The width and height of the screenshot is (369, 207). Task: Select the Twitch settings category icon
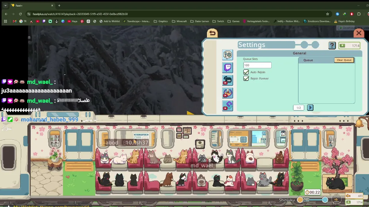pyautogui.click(x=227, y=68)
